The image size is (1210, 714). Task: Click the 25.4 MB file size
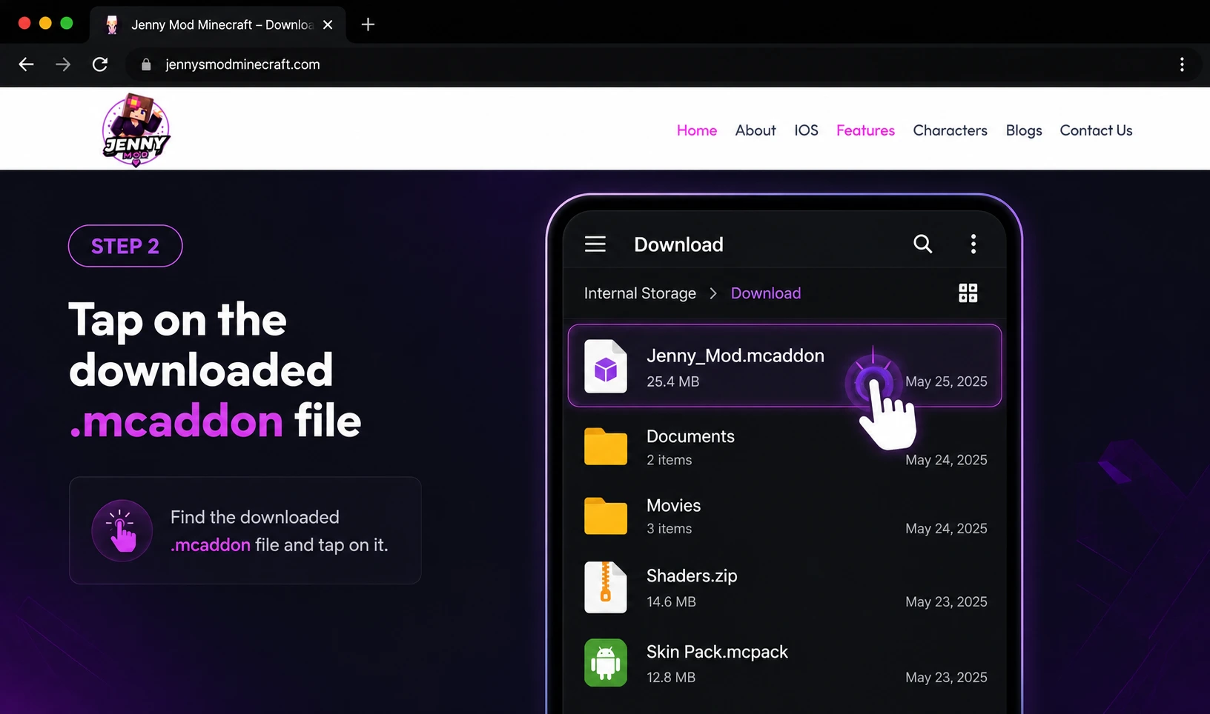point(673,381)
